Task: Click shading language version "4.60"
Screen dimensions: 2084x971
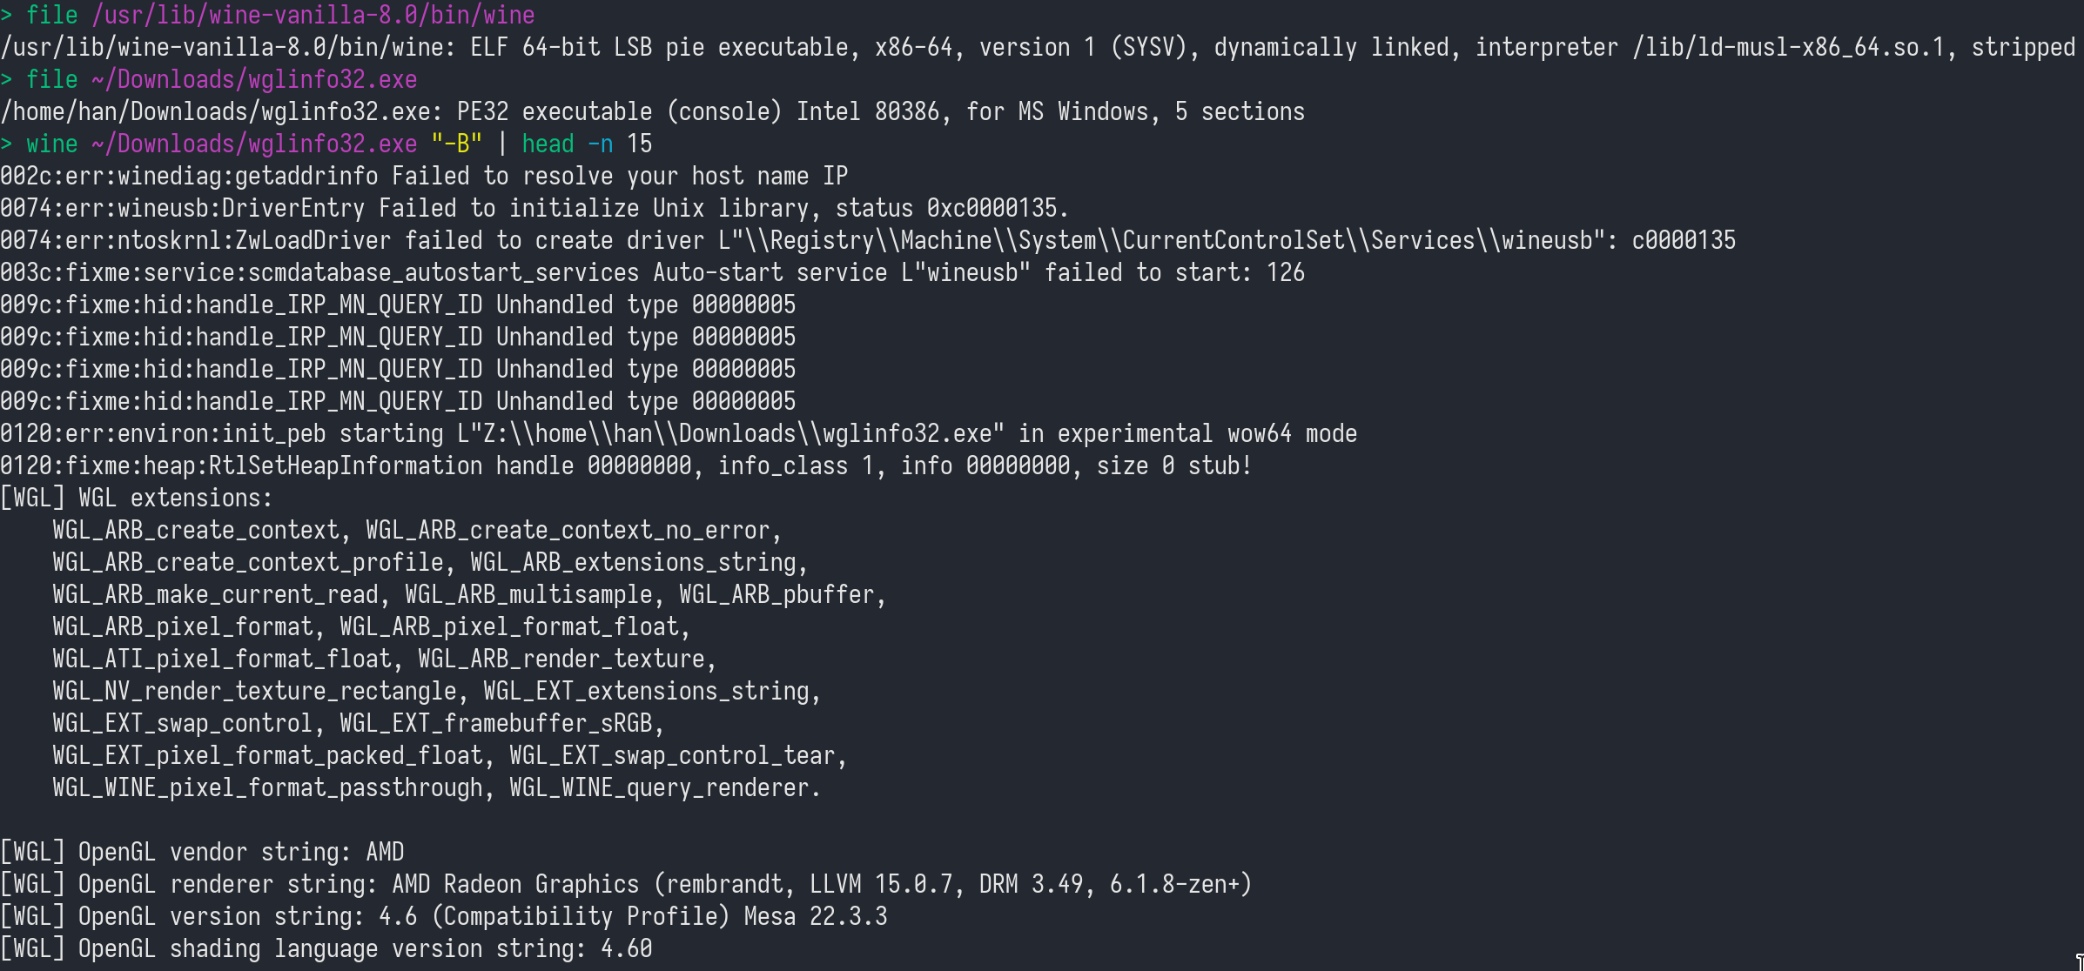Action: click(626, 949)
